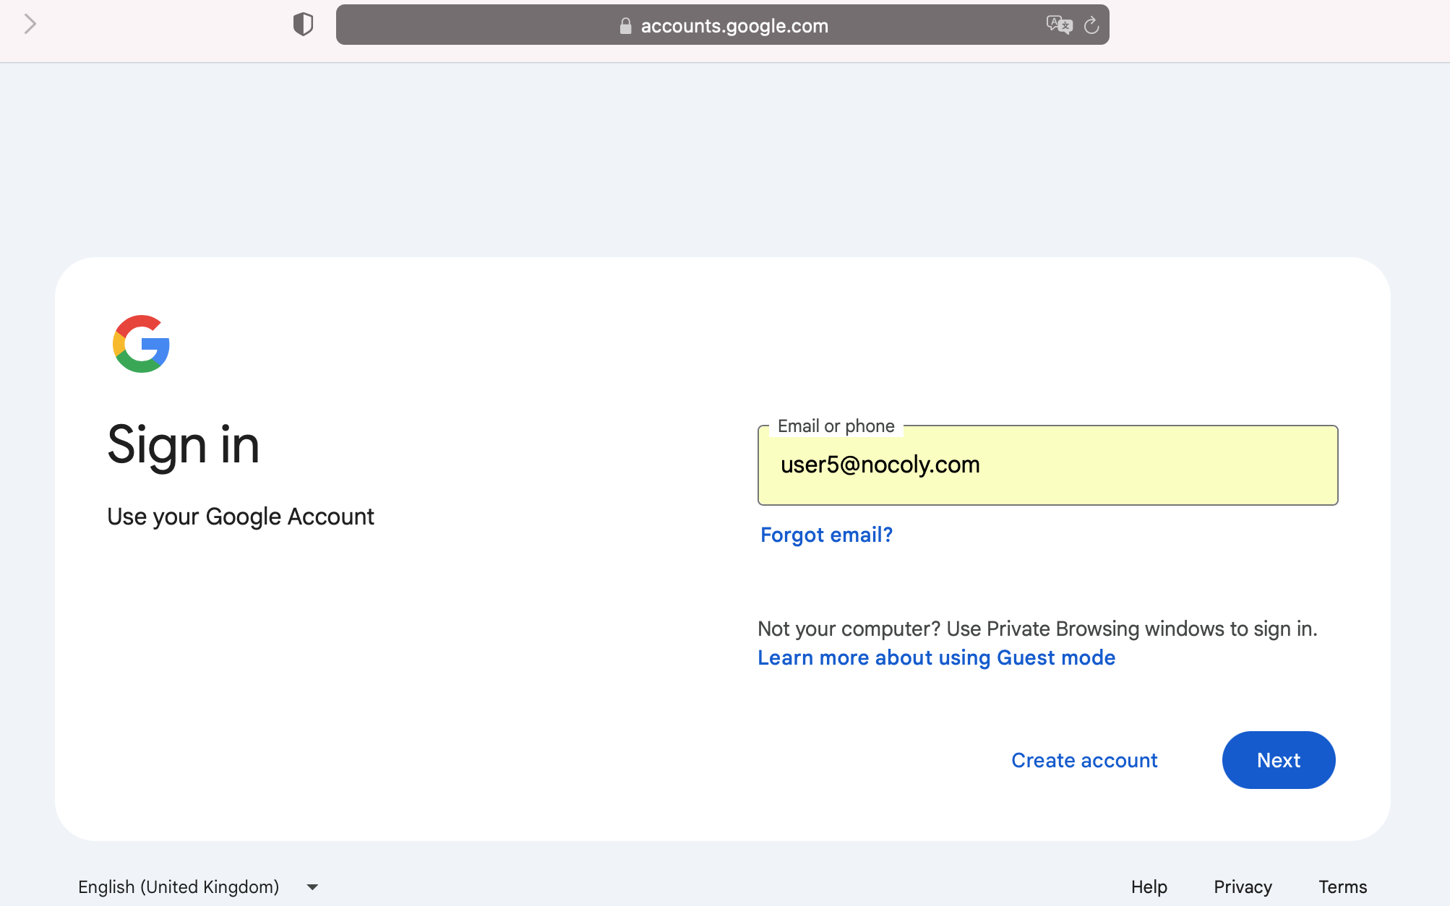Open the English (United Kingdom) language dropdown

[x=198, y=886]
